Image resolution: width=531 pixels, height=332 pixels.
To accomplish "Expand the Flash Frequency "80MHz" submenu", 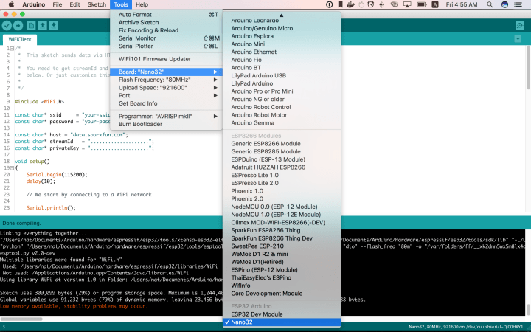I will tap(166, 80).
